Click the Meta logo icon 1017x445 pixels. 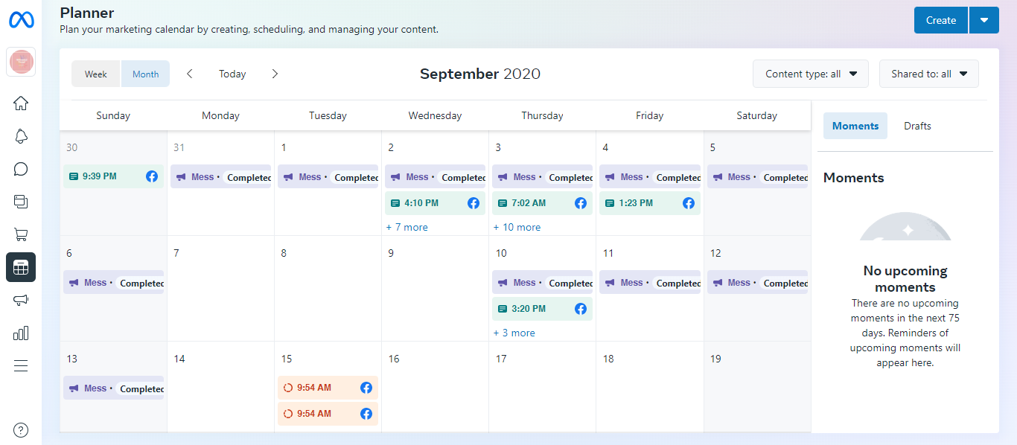(21, 20)
